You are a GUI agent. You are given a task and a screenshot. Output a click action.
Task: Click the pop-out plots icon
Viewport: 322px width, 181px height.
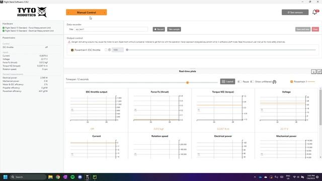coord(319,71)
